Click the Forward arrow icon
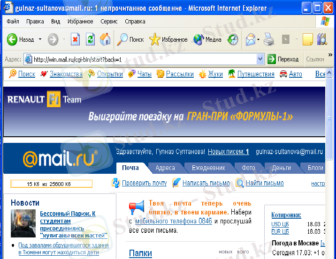 pyautogui.click(x=53, y=39)
